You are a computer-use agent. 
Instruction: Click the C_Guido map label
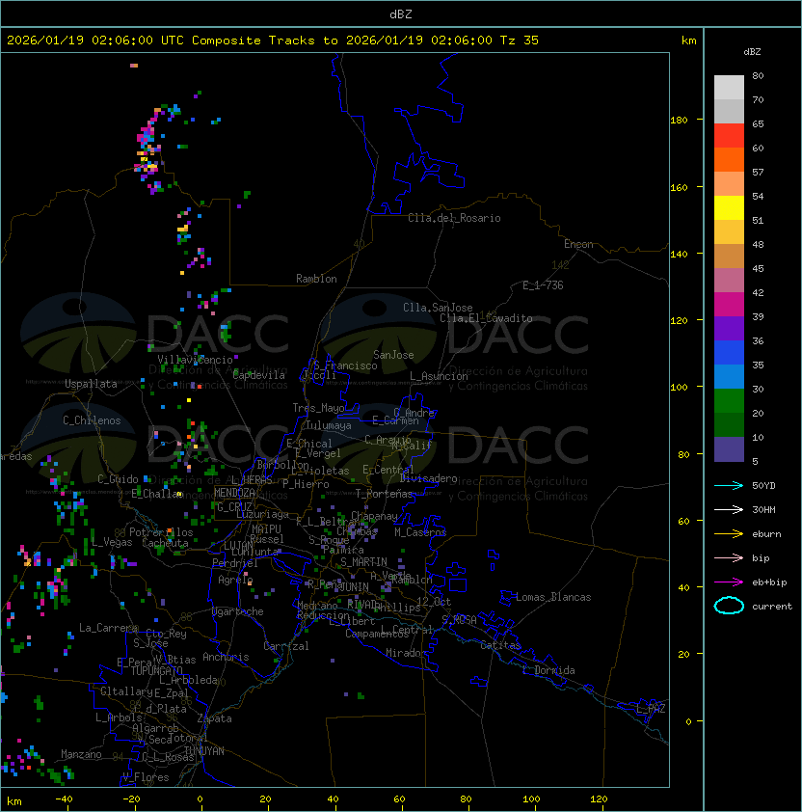[118, 479]
